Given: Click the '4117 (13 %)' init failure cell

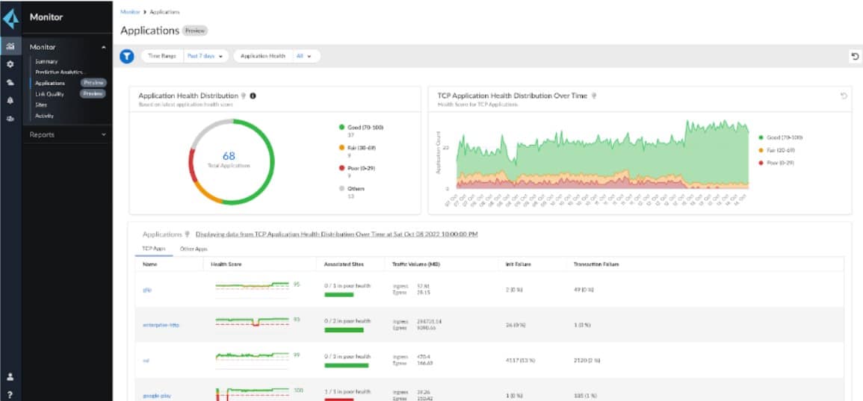Looking at the screenshot, I should [519, 360].
